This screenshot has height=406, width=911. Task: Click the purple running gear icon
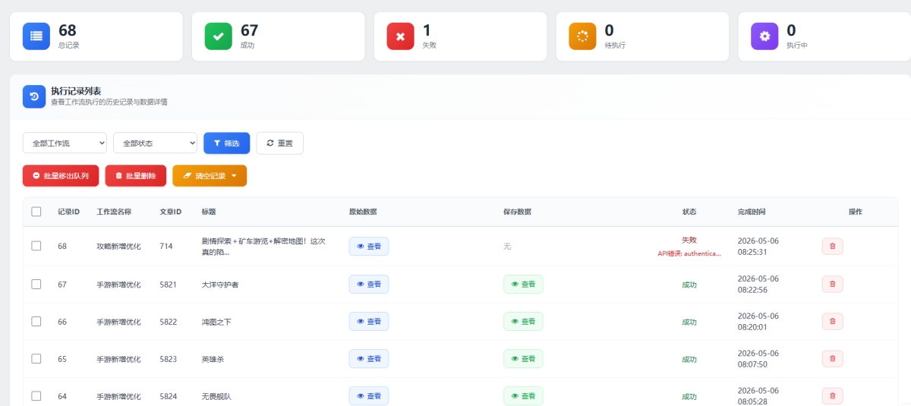point(764,36)
